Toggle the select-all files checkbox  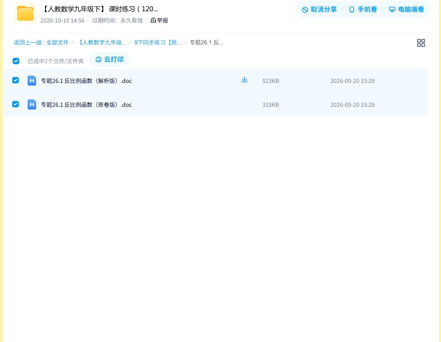click(x=16, y=61)
